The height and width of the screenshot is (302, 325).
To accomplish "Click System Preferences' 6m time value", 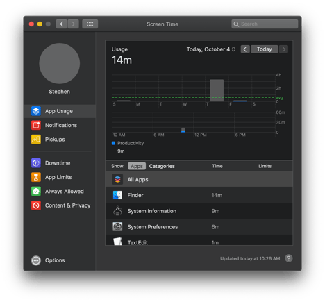I will pos(215,227).
